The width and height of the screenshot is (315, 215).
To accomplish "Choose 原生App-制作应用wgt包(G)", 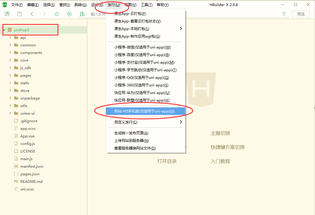I will (x=145, y=36).
